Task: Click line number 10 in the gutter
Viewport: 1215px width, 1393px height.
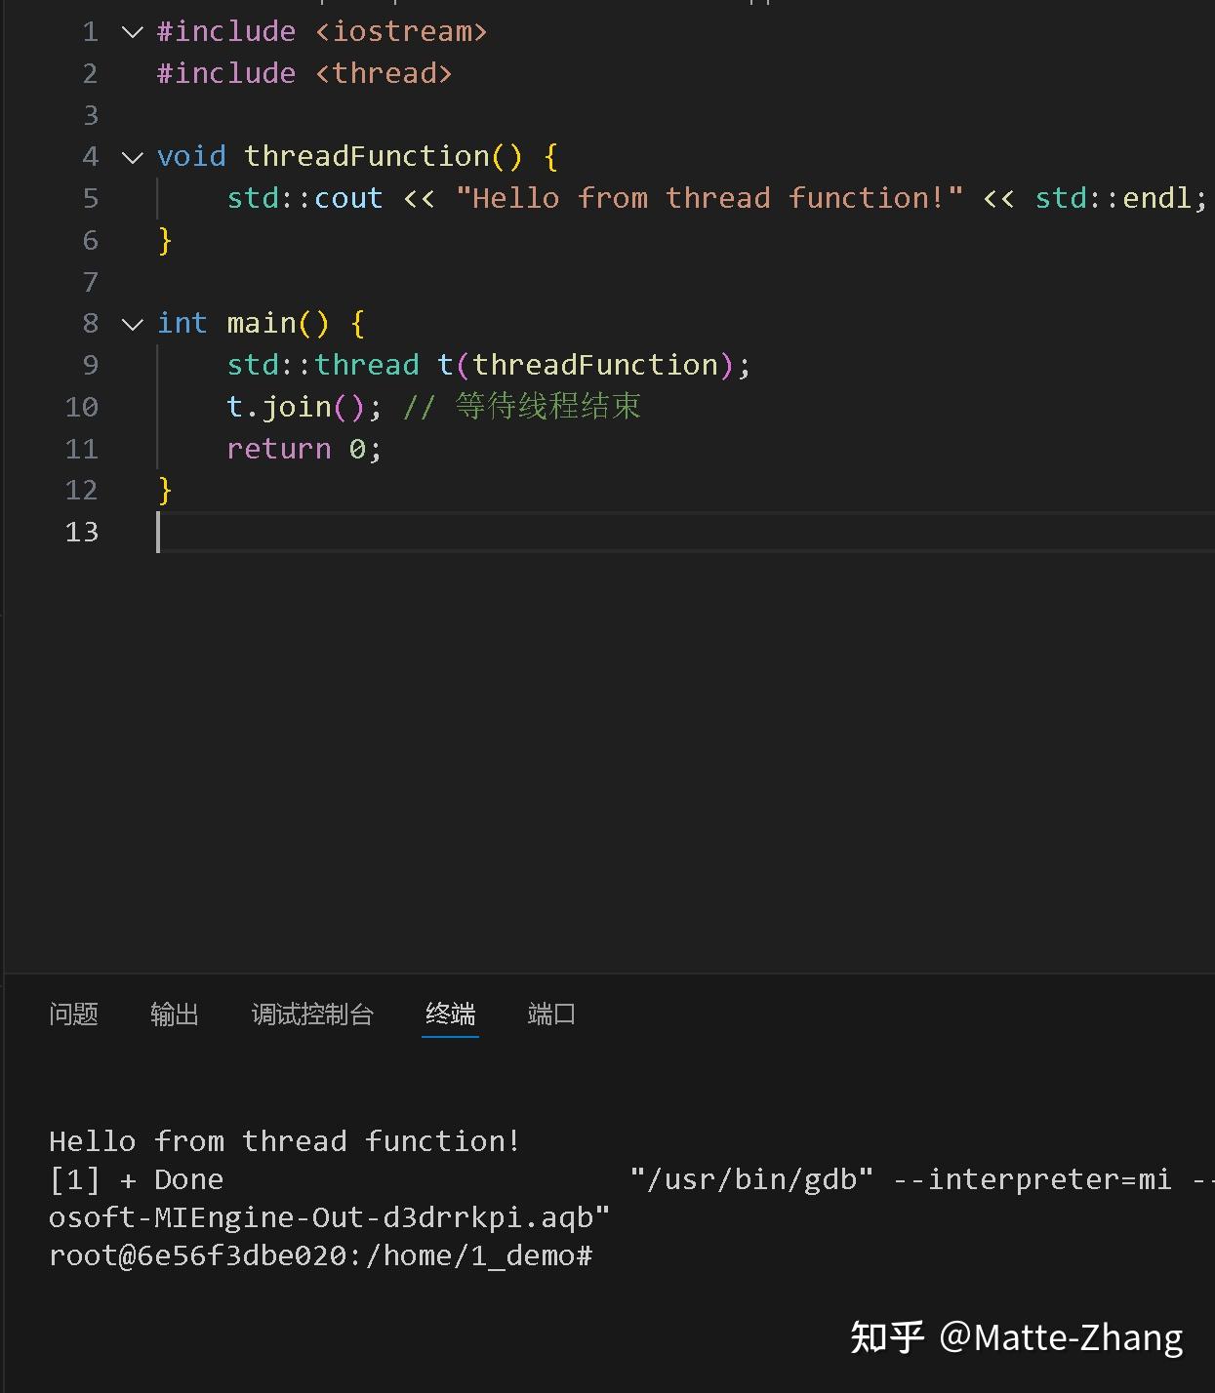Action: pyautogui.click(x=82, y=407)
